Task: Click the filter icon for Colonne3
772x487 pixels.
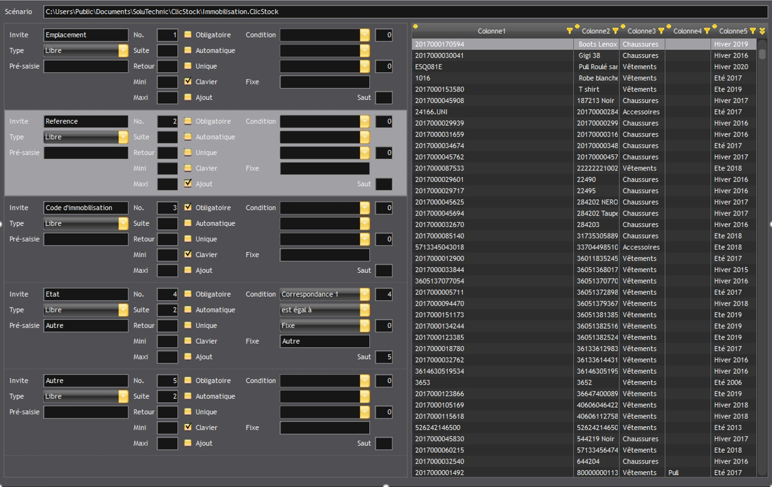Action: (661, 31)
